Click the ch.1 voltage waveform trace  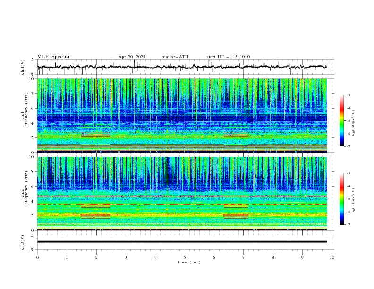(x=182, y=67)
